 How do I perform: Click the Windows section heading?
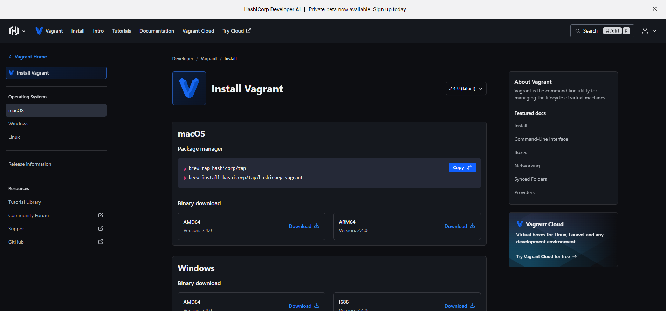(196, 268)
